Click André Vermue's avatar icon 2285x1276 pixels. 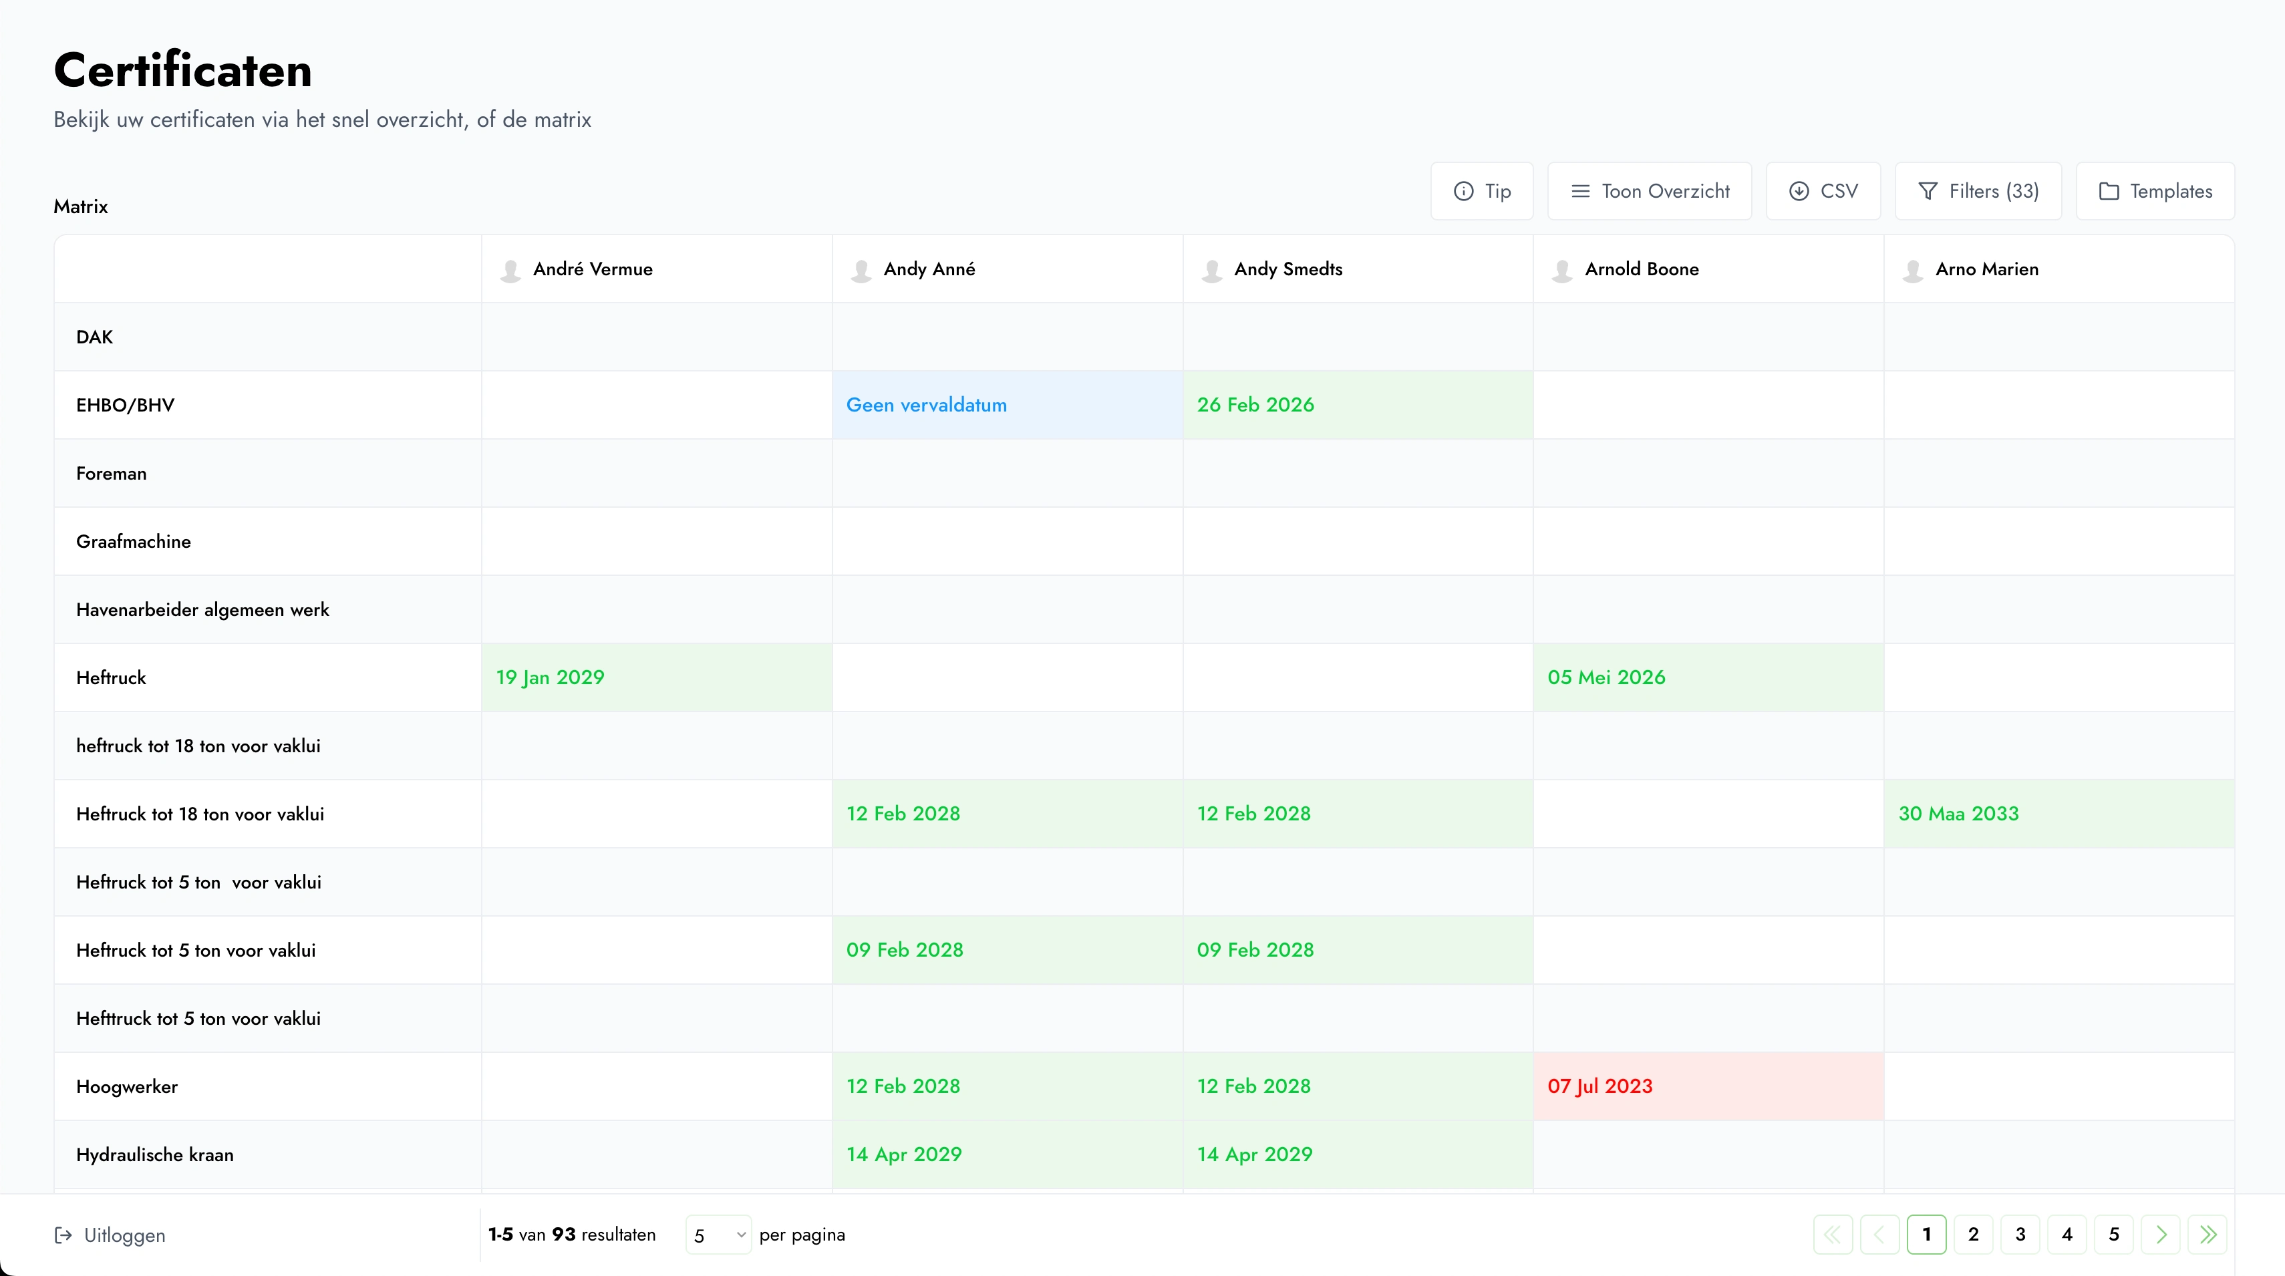(510, 271)
